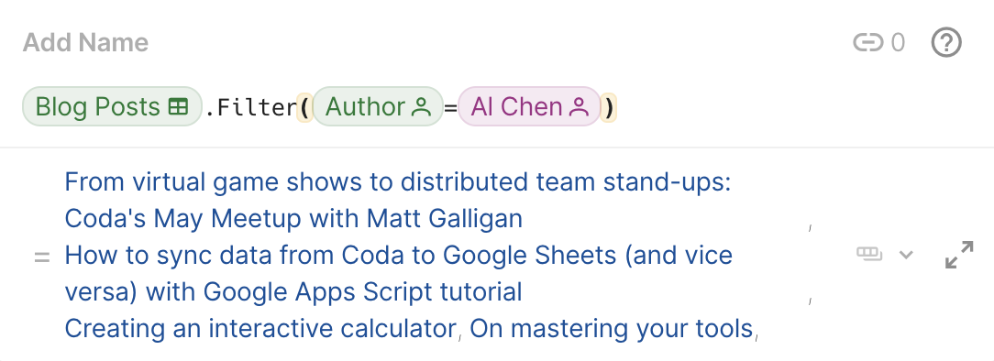Click the person icon in Author chip
This screenshot has width=994, height=361.
click(421, 108)
